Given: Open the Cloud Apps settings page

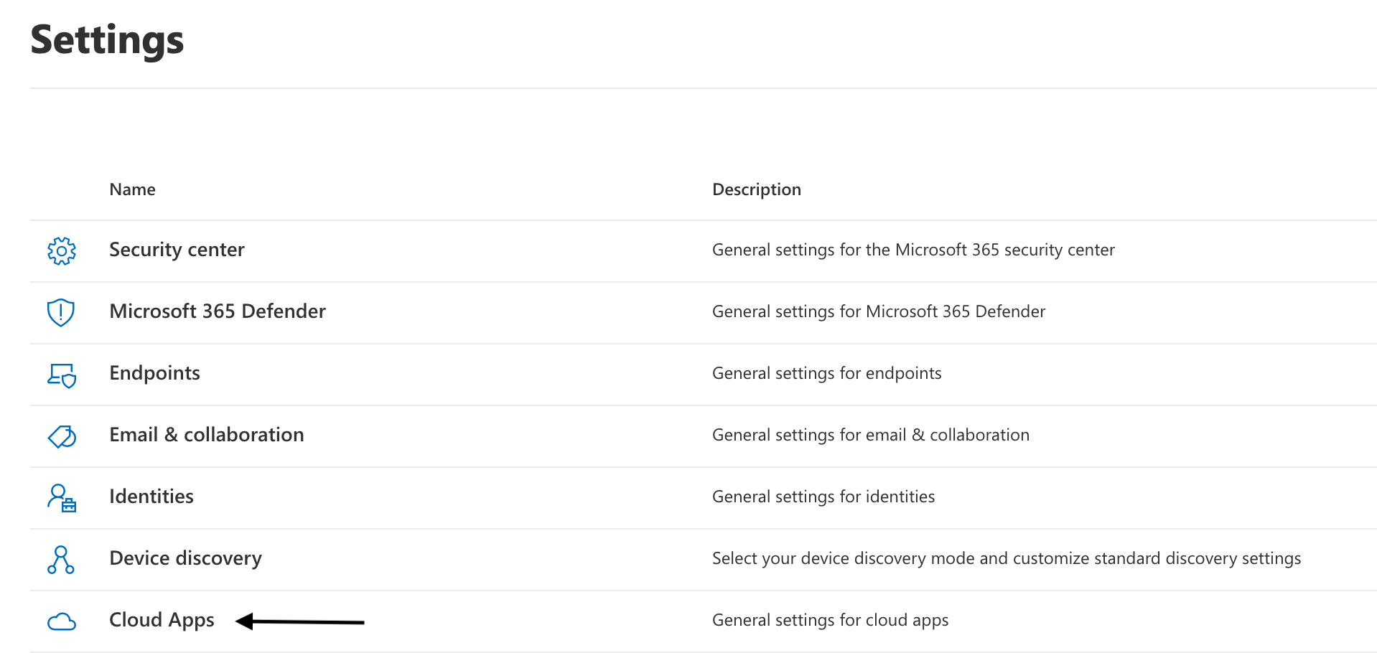Looking at the screenshot, I should (162, 620).
